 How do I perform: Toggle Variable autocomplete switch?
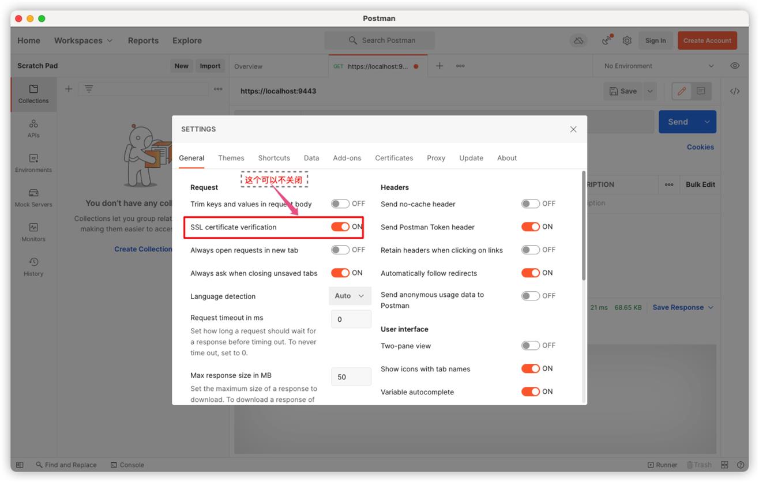(531, 391)
